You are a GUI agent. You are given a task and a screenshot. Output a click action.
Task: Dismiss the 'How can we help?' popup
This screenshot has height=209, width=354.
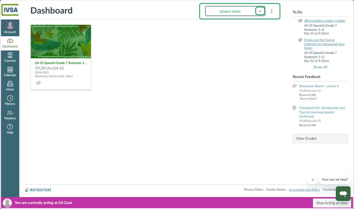(x=313, y=180)
